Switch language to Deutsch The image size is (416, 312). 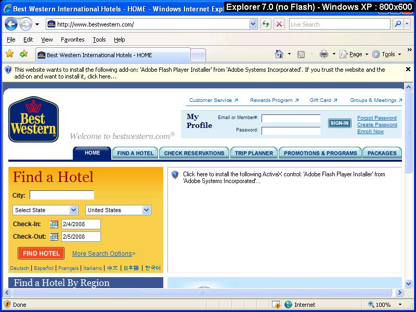coord(19,268)
